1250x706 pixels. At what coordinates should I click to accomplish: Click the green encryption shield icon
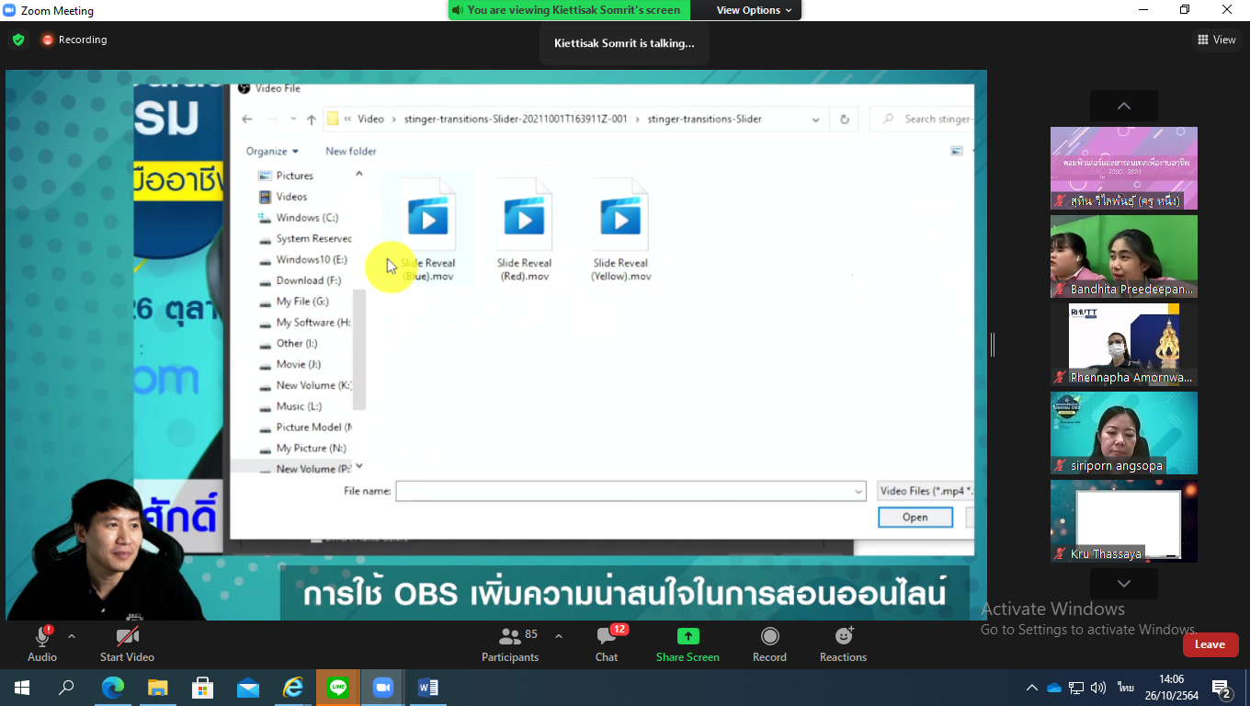click(x=18, y=40)
